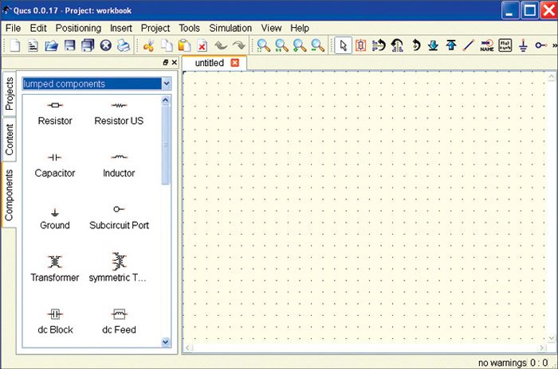Activate the Select pointer tool
The width and height of the screenshot is (558, 369).
click(x=343, y=46)
